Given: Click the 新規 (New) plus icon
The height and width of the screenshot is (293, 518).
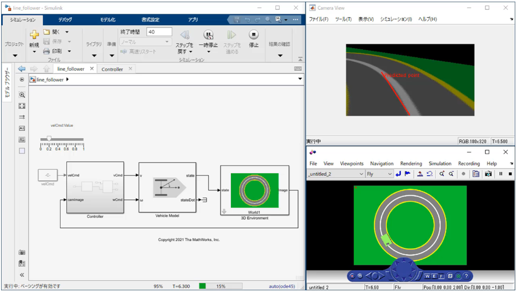Looking at the screenshot, I should click(34, 35).
